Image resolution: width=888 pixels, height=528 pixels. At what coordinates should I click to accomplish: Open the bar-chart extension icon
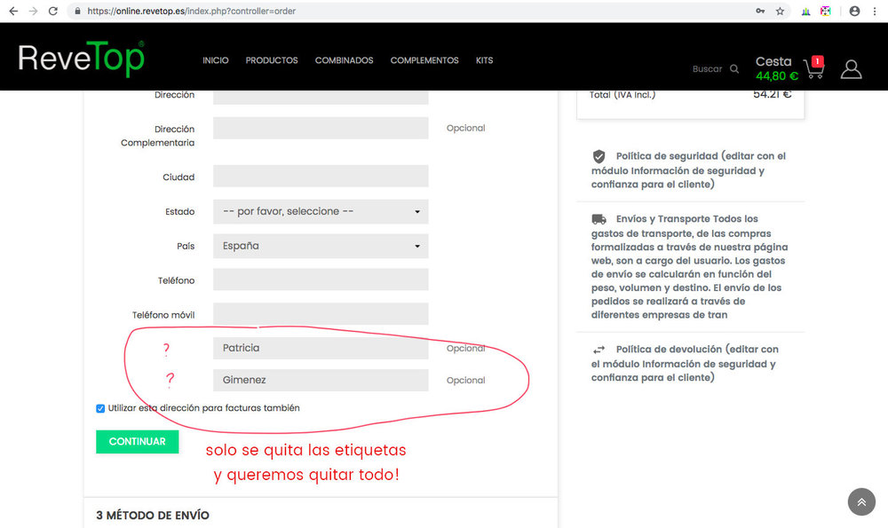805,11
